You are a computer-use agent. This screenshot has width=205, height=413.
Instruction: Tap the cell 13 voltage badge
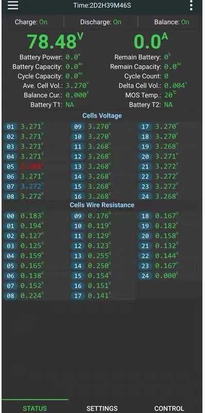78,167
